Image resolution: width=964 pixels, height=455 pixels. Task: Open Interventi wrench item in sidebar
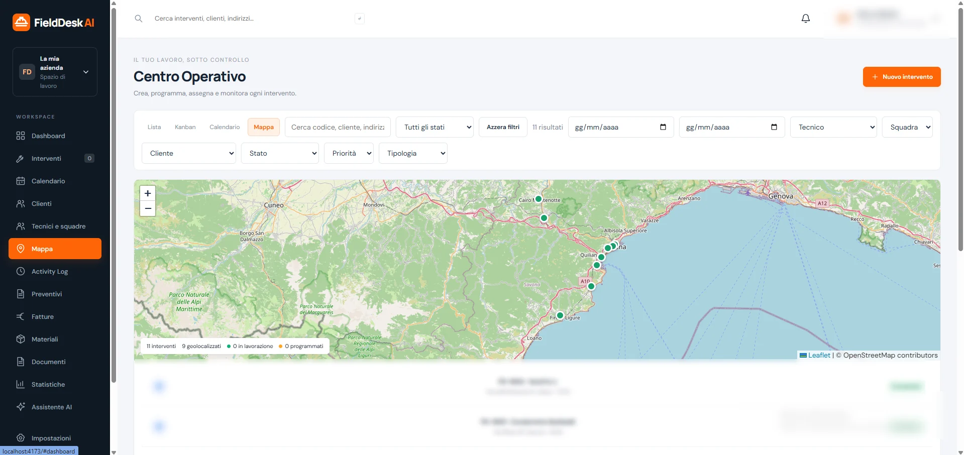click(x=55, y=158)
